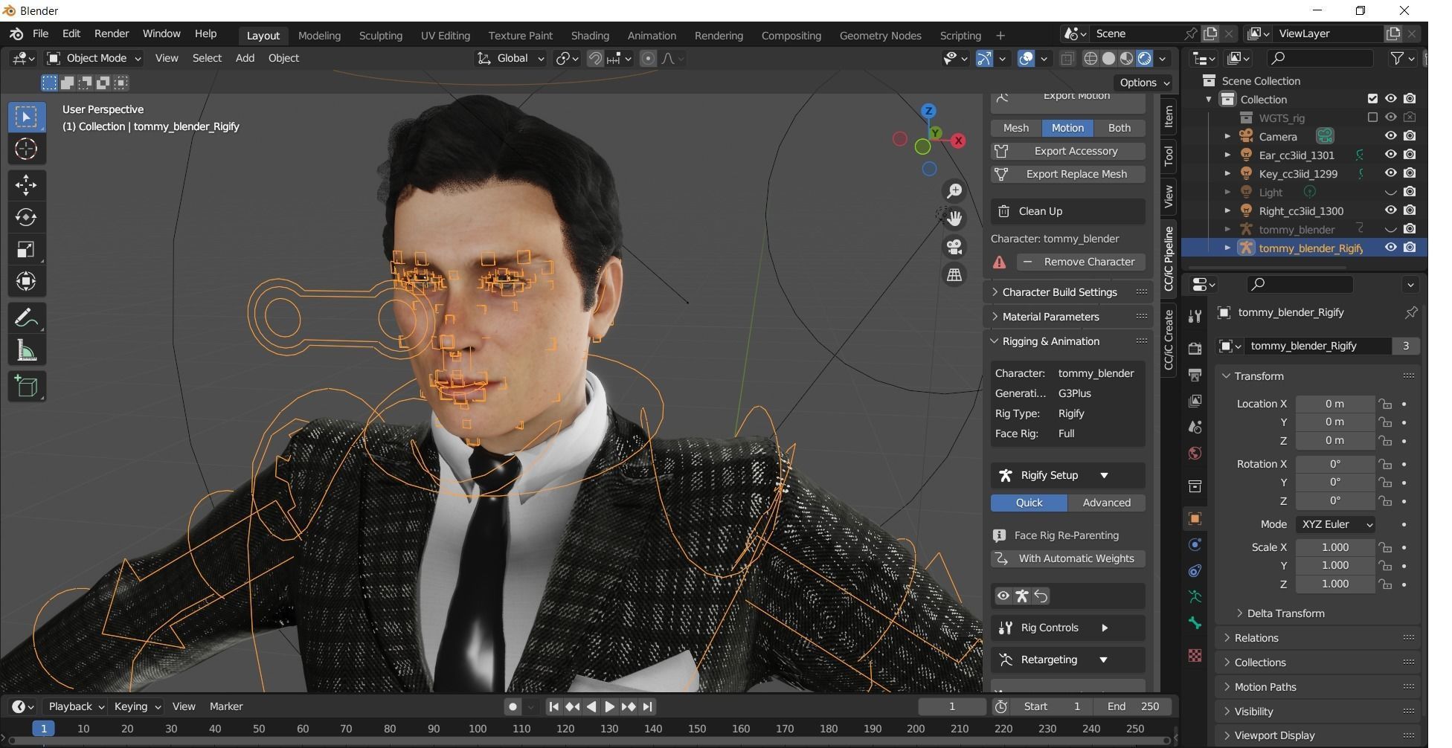Open the Add menu in viewport header

(245, 58)
